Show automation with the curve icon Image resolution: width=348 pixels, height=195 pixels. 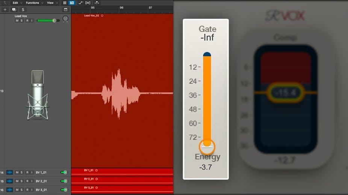pyautogui.click(x=80, y=3)
